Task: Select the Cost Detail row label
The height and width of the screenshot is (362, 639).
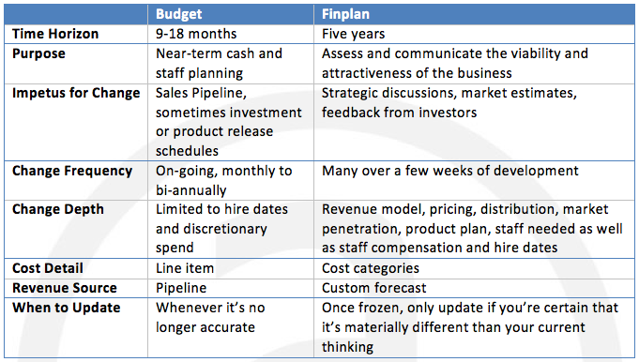Action: coord(48,268)
